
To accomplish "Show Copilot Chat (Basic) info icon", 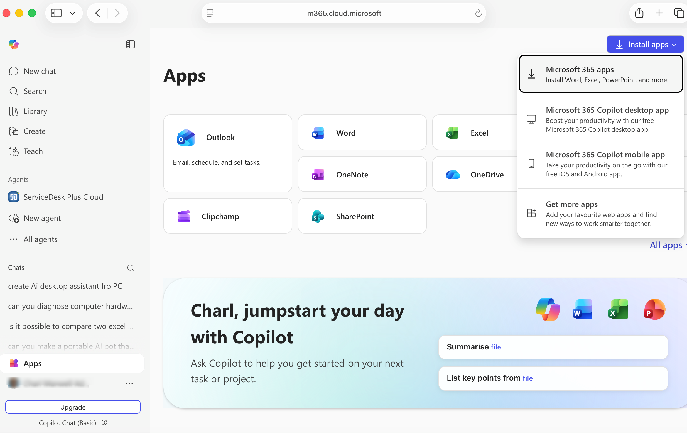I will coord(104,423).
